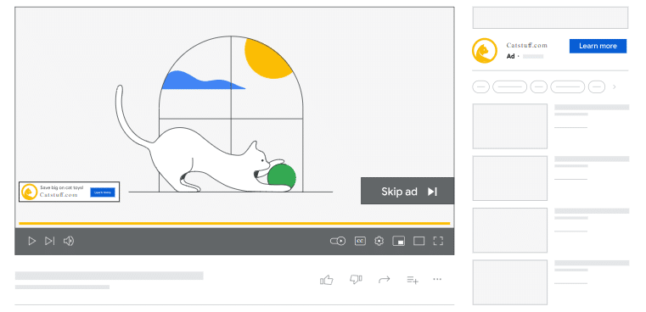This screenshot has height=312, width=646.
Task: Click the Catstuff.com logo in sidebar
Action: click(485, 51)
